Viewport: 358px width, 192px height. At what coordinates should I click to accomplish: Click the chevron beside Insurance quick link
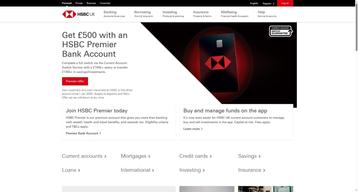point(264,170)
